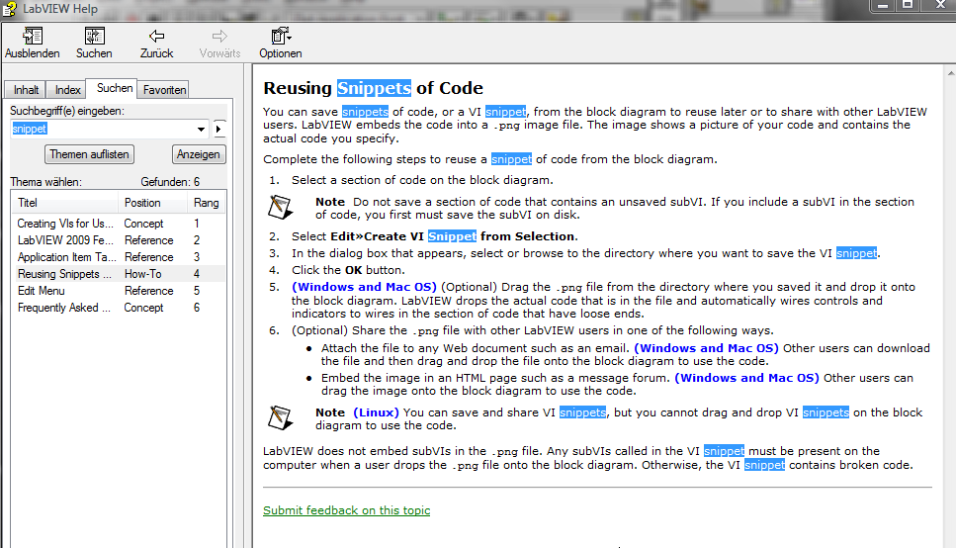Switch to the Index tab
Screen dimensions: 956x548
click(x=67, y=90)
